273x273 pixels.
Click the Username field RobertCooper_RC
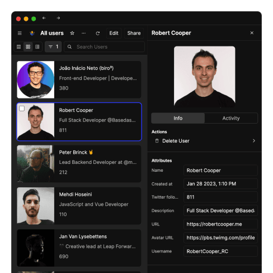click(220, 251)
